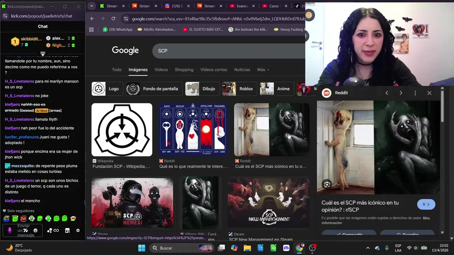Close the Reddit image preview panel
The image size is (454, 255).
[430, 93]
